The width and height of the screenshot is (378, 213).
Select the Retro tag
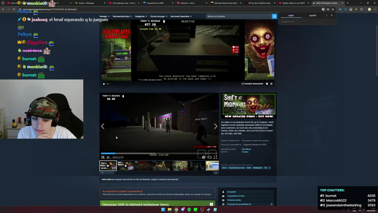[249, 168]
